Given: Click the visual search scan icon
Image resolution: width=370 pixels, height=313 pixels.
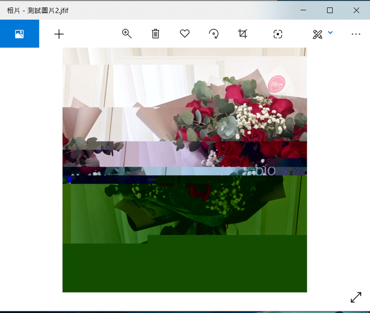Looking at the screenshot, I should click(x=277, y=34).
